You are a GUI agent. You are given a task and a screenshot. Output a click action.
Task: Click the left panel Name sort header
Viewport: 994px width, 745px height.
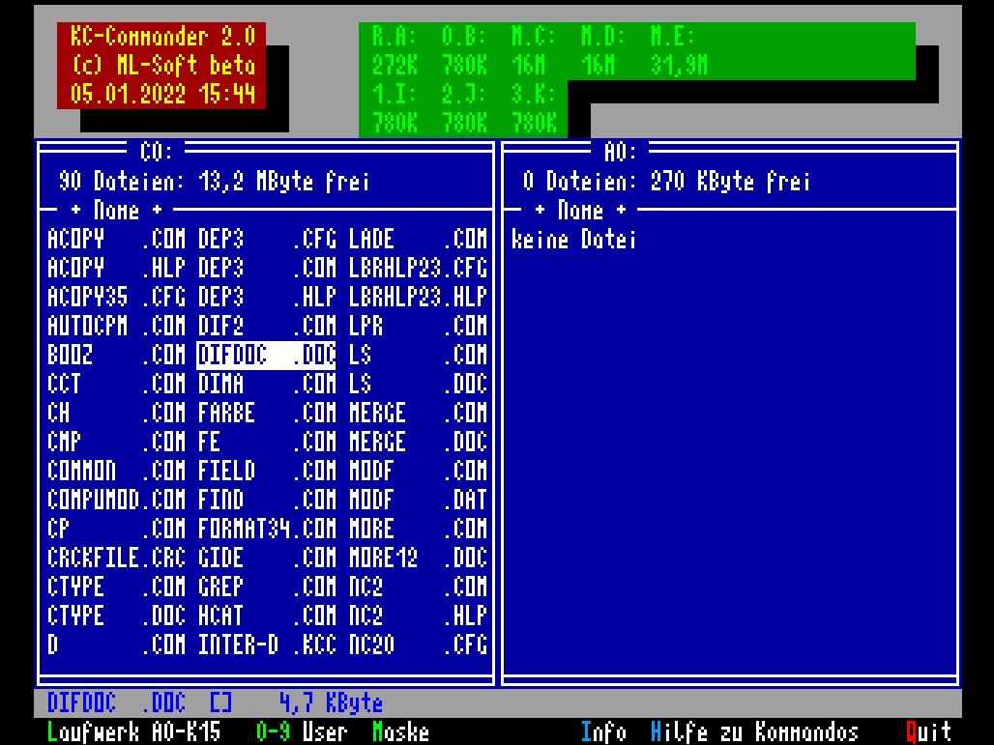click(117, 210)
